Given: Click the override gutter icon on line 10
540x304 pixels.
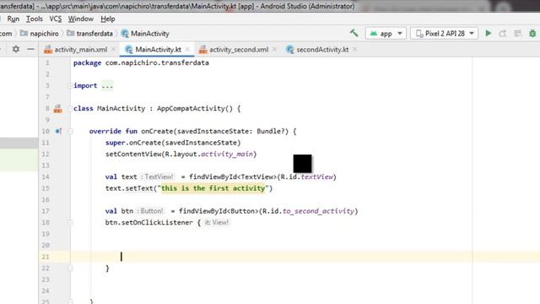Looking at the screenshot, I should (58, 132).
